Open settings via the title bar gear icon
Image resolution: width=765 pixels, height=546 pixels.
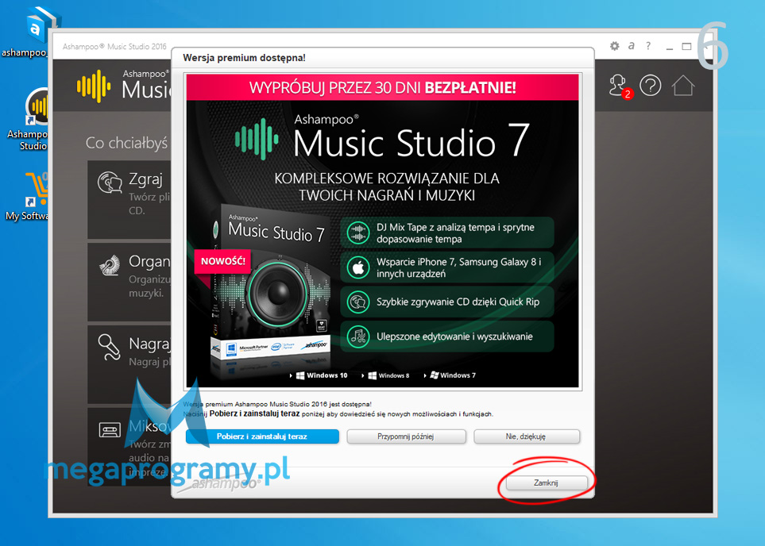(615, 46)
